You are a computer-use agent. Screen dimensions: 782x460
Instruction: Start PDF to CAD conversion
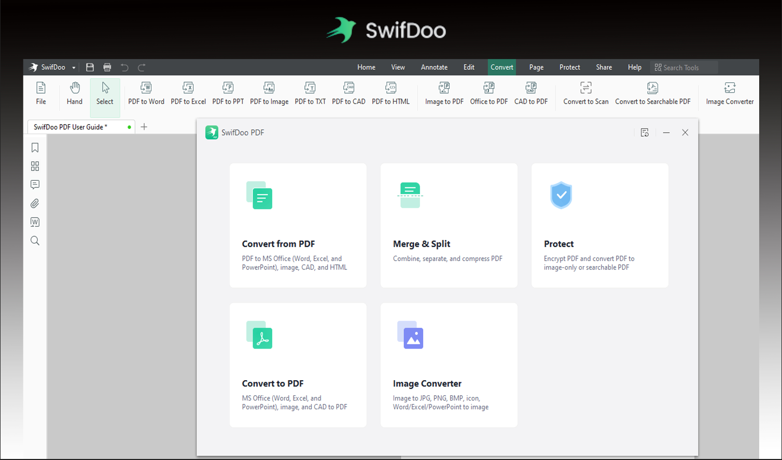click(348, 93)
